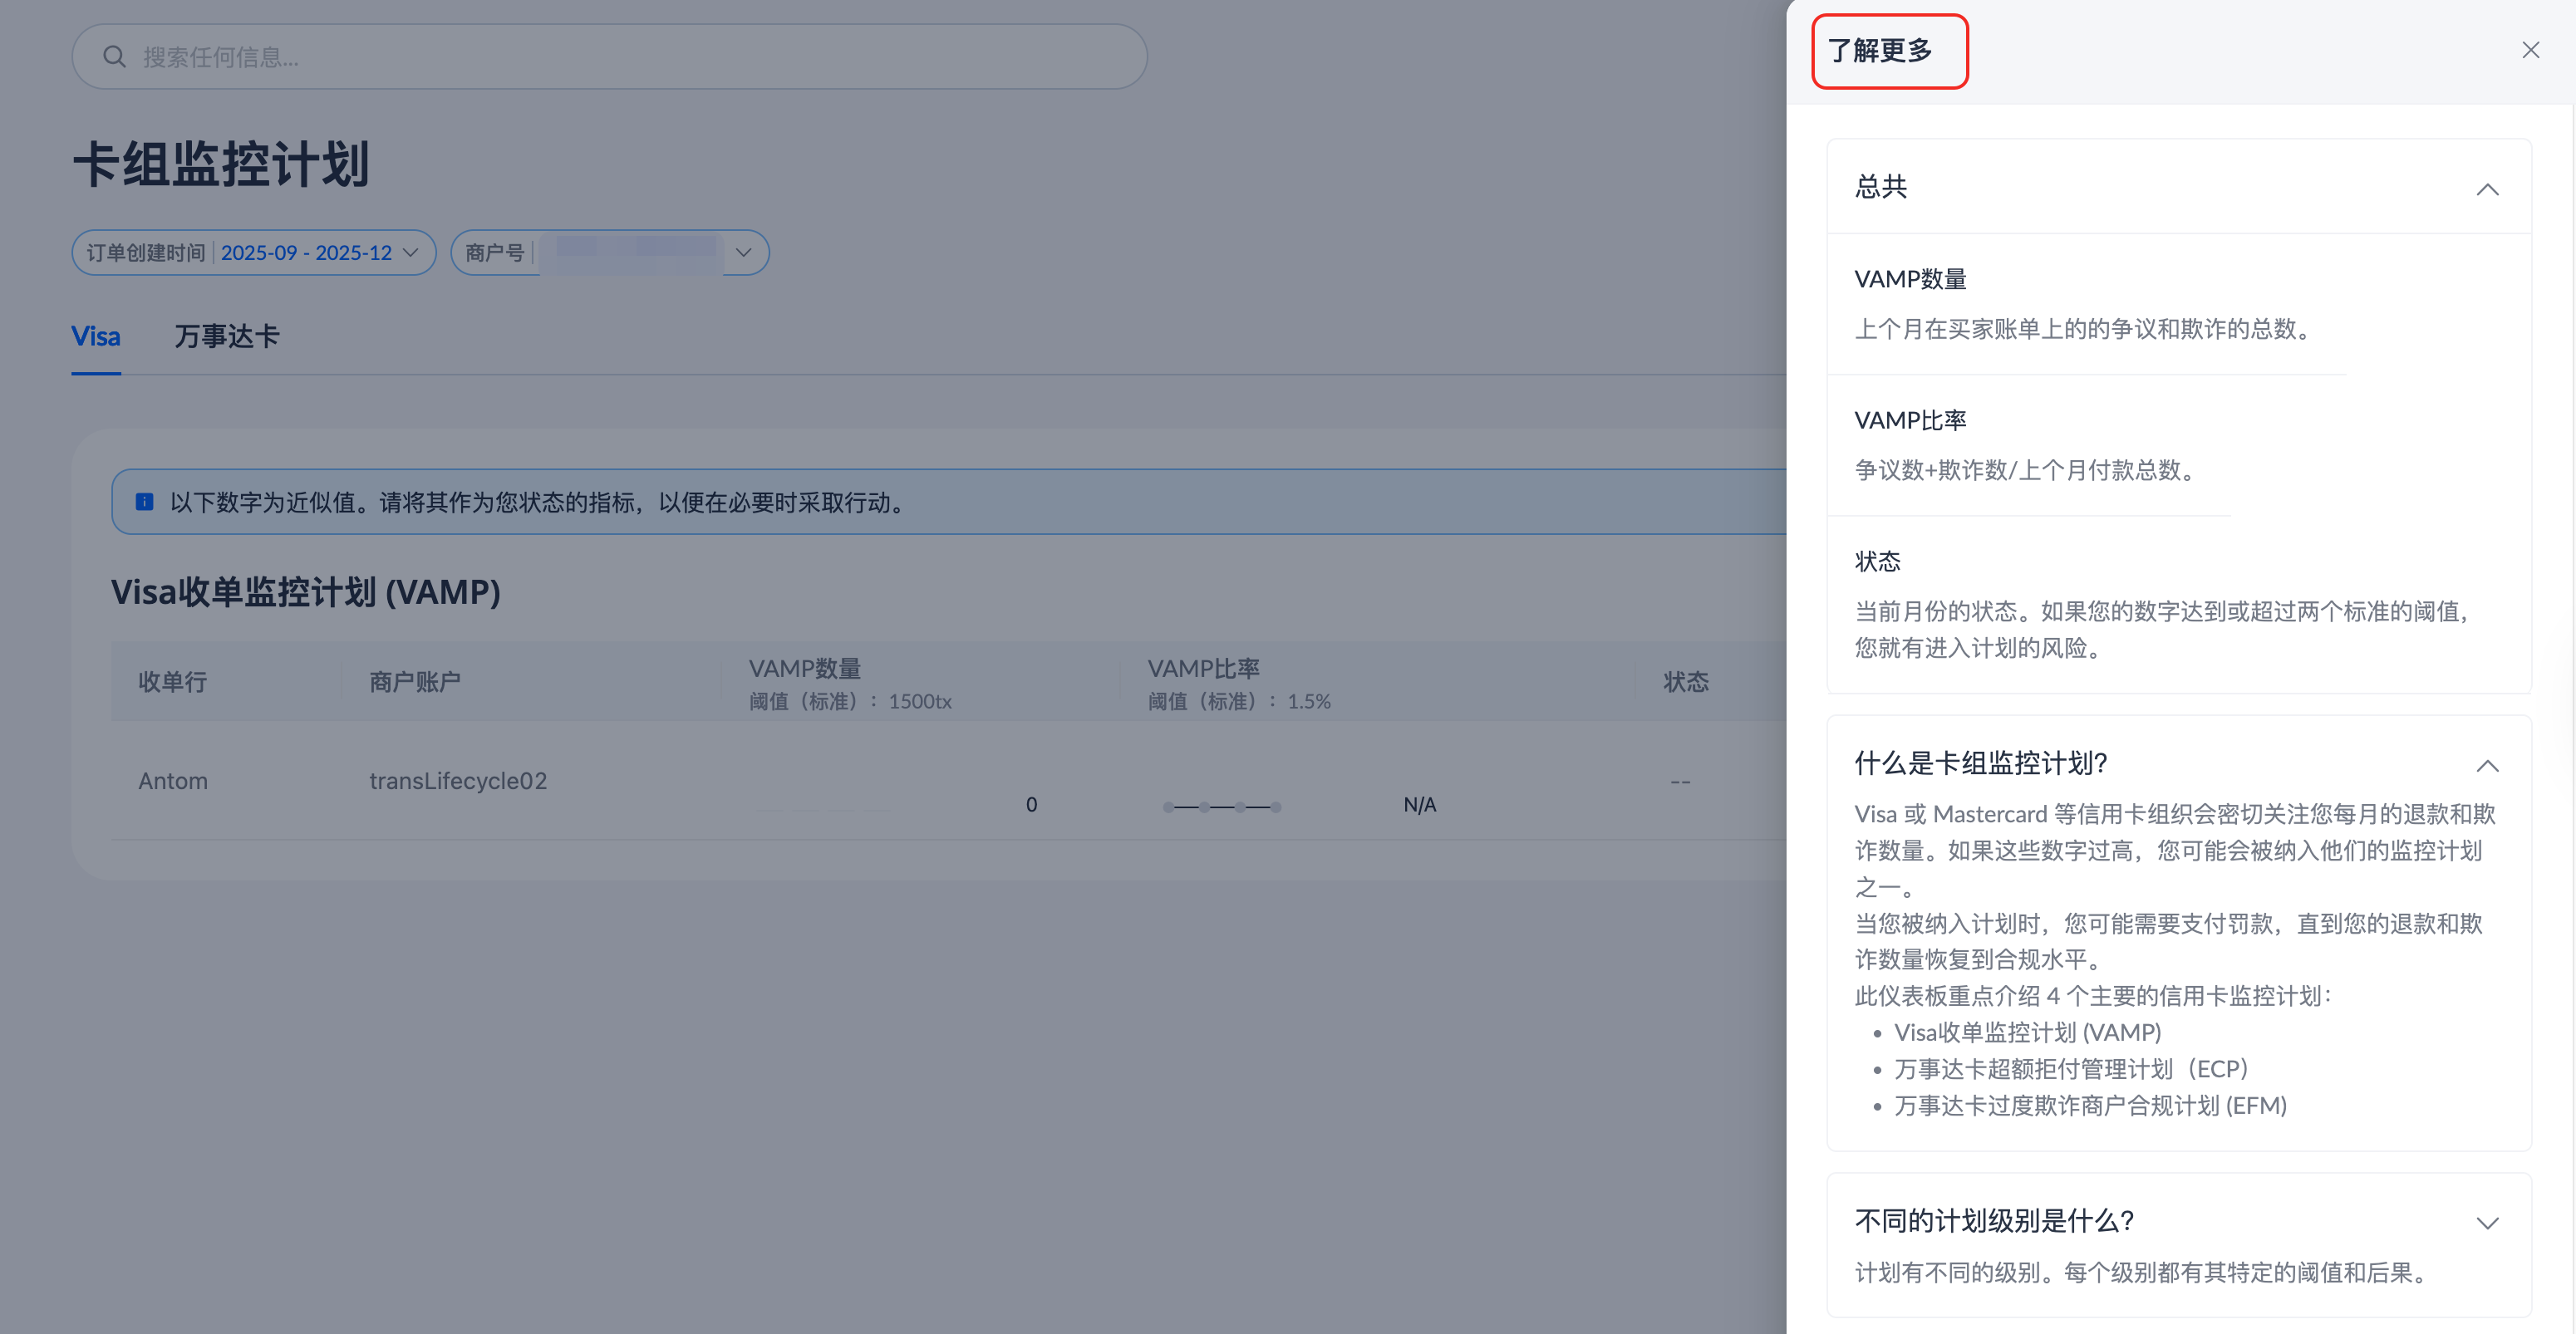
Task: Switch to the 万事达卡 tab
Action: [227, 336]
